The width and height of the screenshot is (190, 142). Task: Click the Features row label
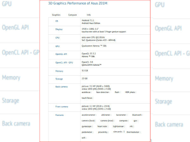[x=60, y=115]
